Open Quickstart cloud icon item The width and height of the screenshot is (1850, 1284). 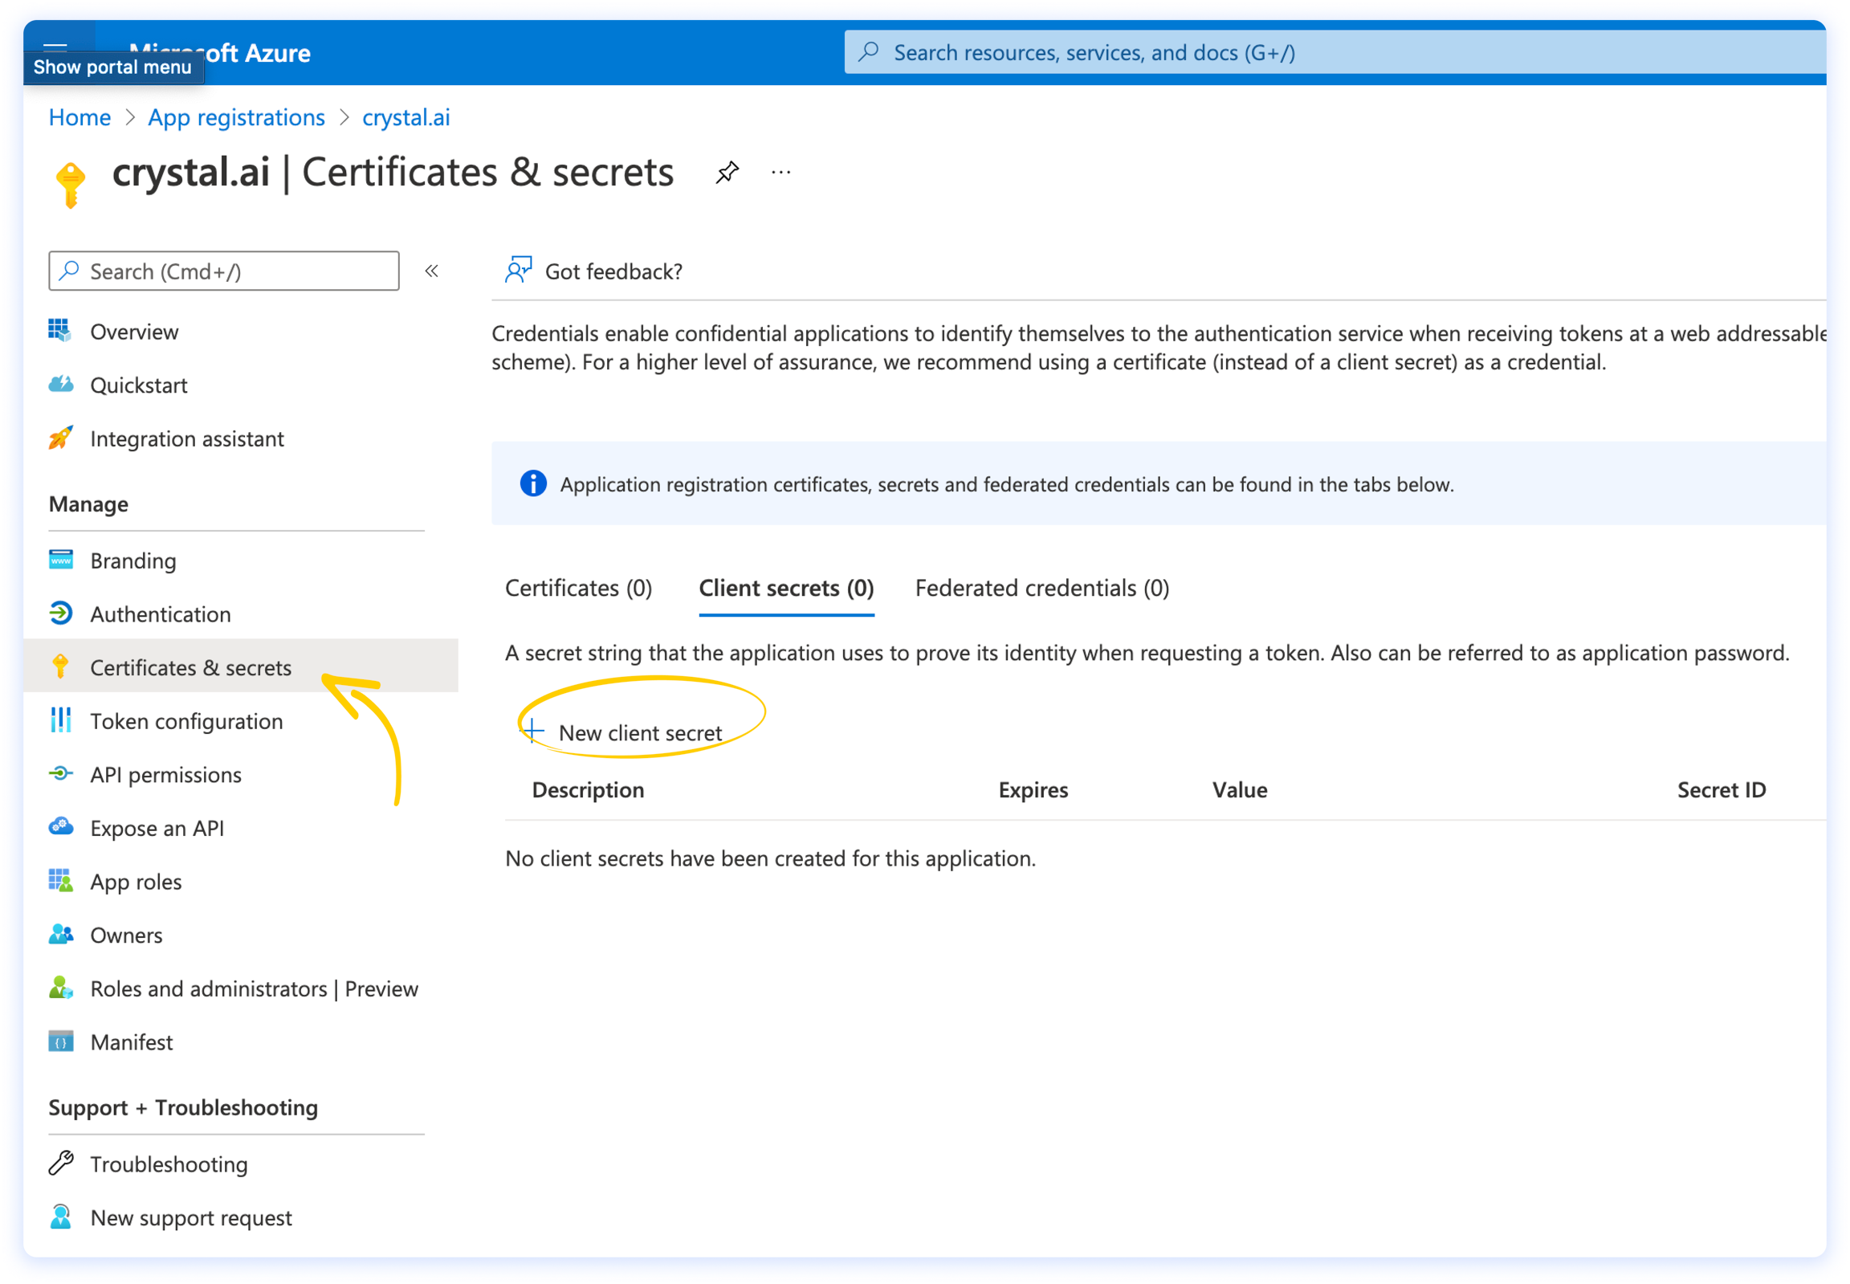138,385
